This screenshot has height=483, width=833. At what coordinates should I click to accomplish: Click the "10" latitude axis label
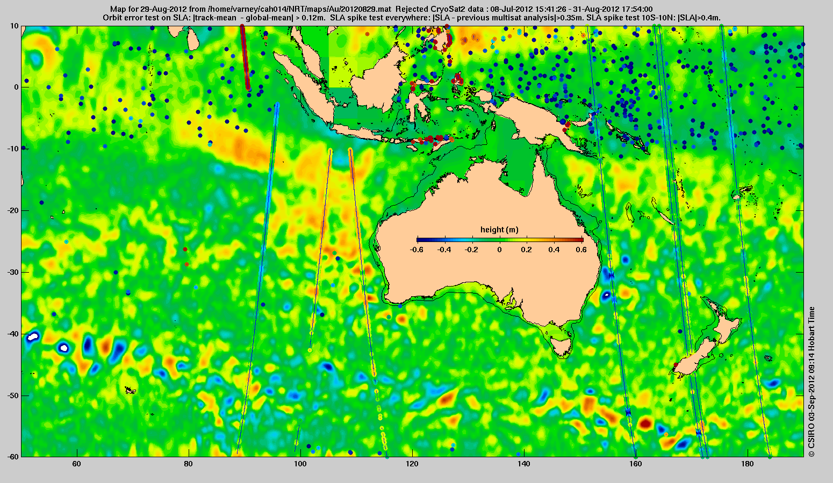click(15, 26)
